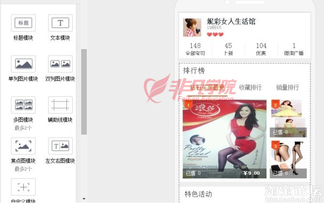Open the 销量排行 ranking tab
The width and height of the screenshot is (324, 203).
point(287,87)
